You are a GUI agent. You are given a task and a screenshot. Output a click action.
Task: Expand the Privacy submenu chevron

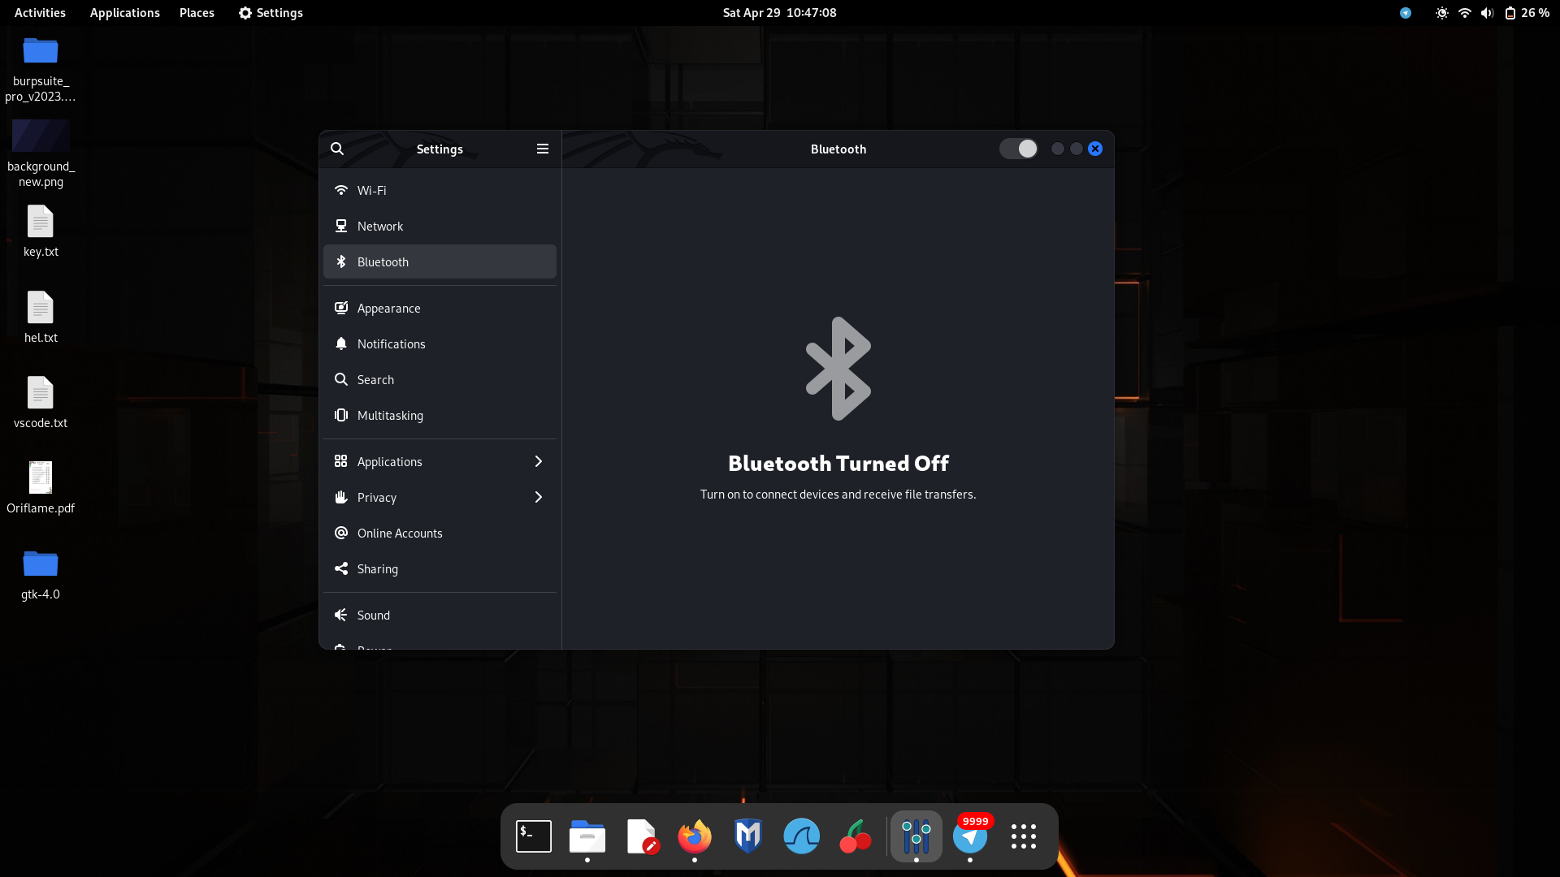pos(538,497)
